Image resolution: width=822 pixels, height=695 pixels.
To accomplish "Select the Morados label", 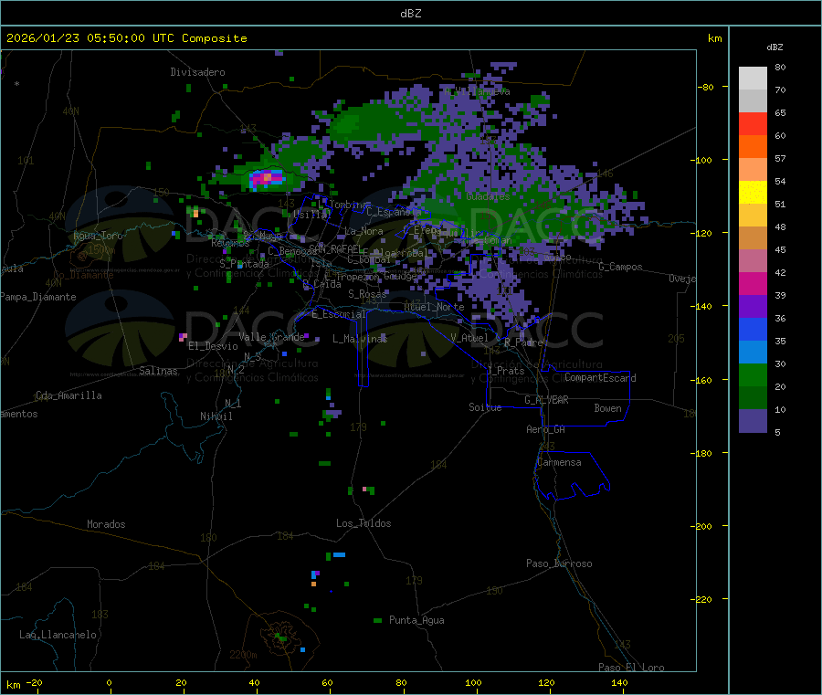I will click(x=106, y=524).
